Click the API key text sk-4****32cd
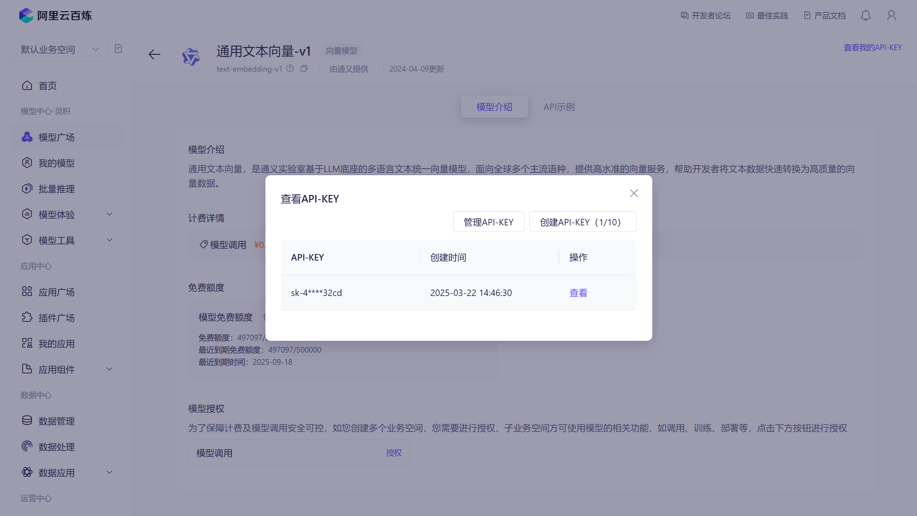 (x=316, y=293)
